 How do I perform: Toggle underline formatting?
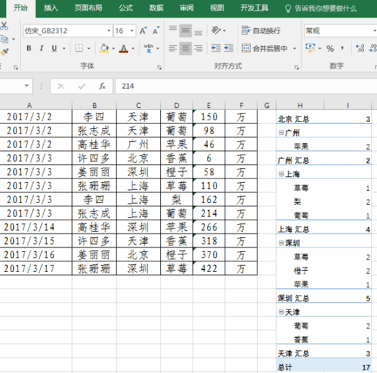pos(54,48)
